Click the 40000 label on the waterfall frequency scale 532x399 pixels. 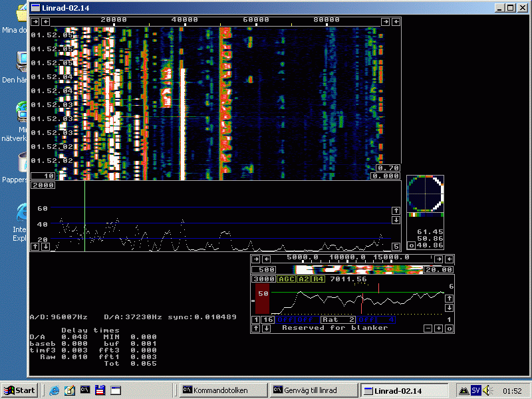(185, 20)
